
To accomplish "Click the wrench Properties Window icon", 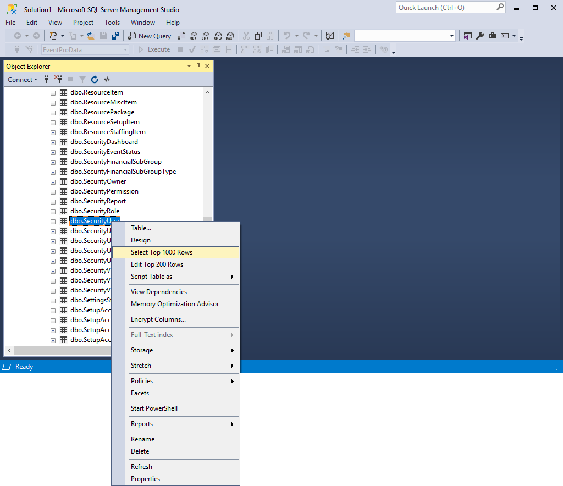I will coord(480,36).
